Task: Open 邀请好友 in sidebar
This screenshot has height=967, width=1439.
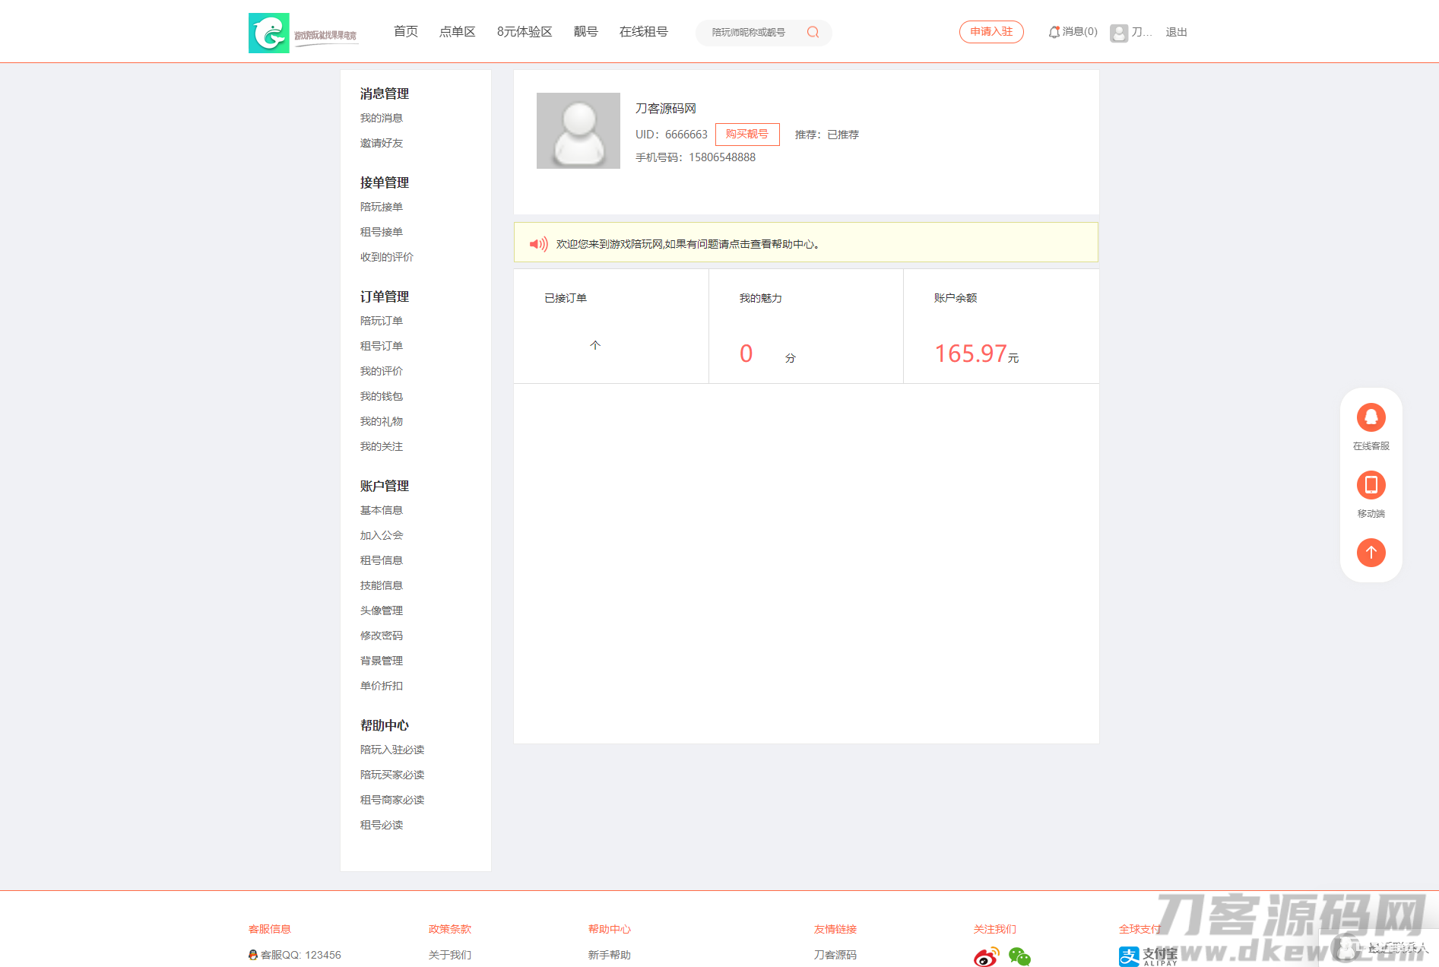Action: pos(382,143)
